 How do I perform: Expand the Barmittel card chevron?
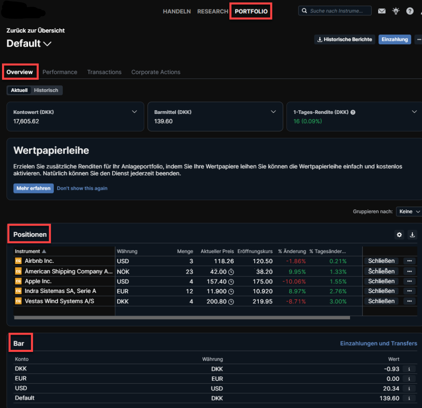(x=273, y=112)
